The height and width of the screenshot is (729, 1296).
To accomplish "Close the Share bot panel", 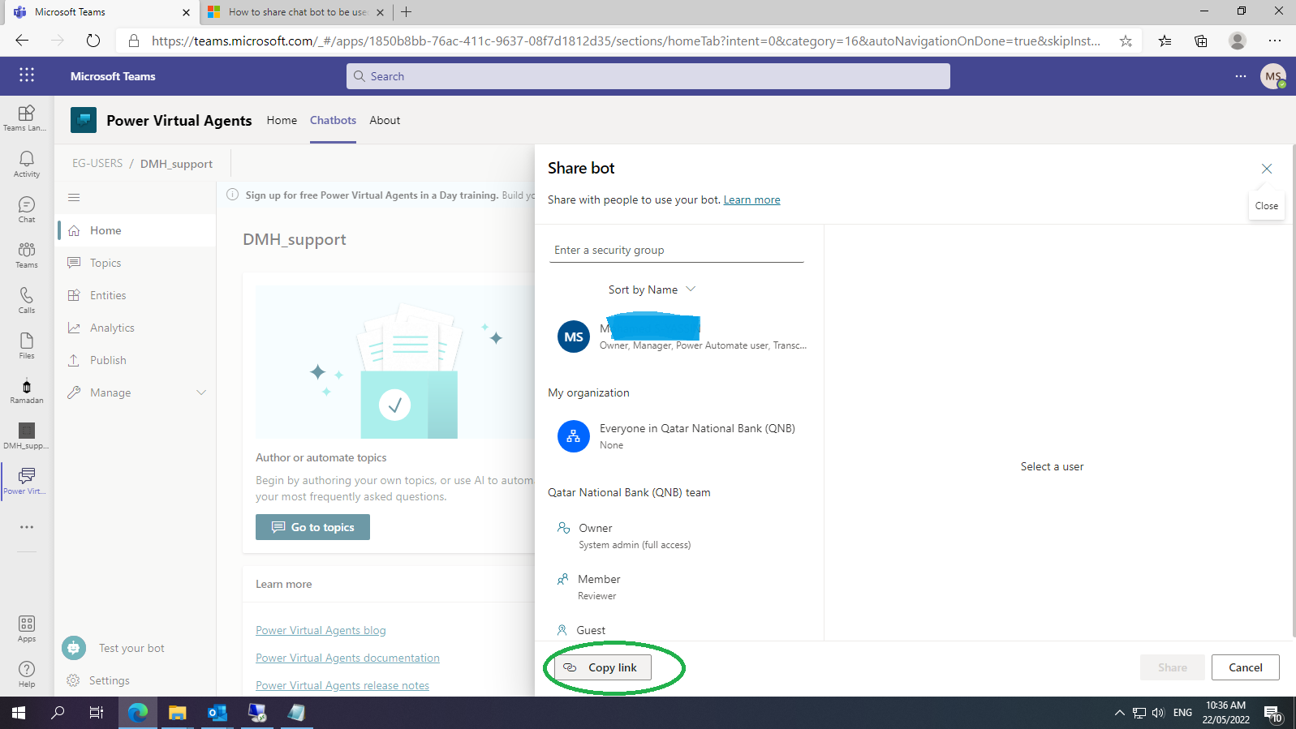I will coord(1267,169).
